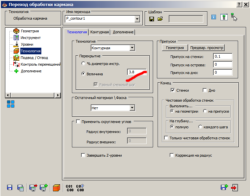Select Инструмент in the tree

(31, 38)
